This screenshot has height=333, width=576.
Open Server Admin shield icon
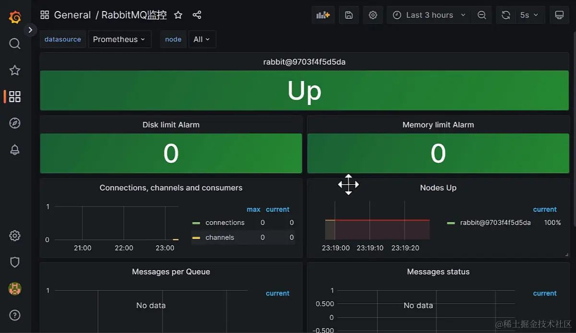click(15, 262)
